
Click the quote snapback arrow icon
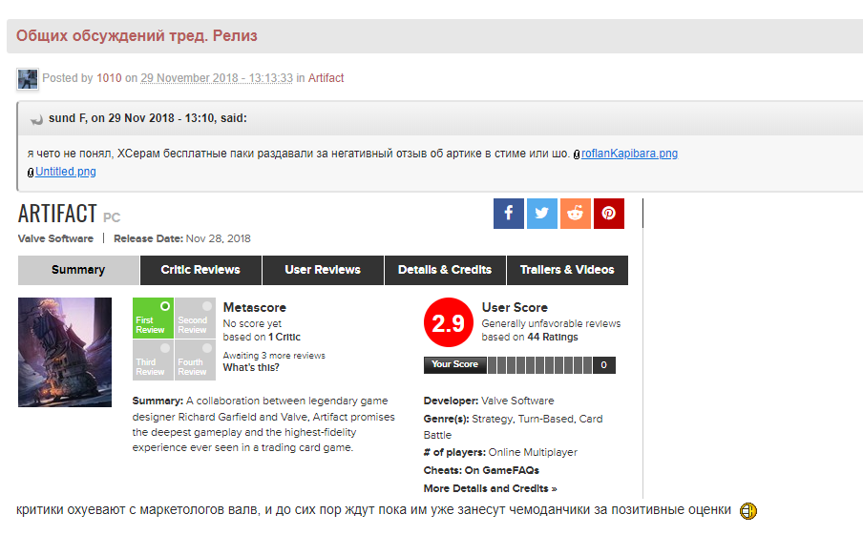point(36,119)
